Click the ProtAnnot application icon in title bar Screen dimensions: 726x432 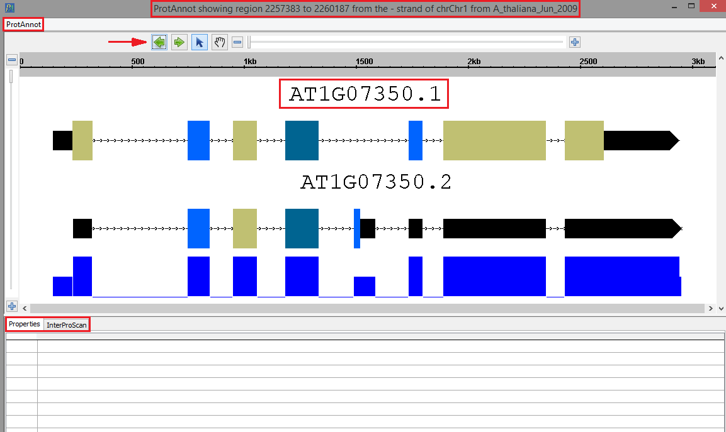pos(9,8)
